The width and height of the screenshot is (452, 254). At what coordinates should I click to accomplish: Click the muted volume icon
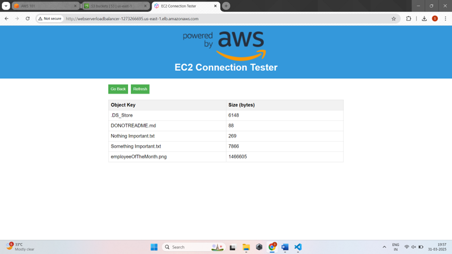413,247
